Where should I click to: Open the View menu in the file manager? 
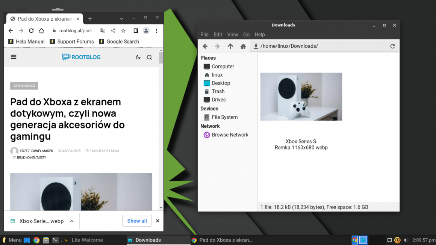point(232,35)
